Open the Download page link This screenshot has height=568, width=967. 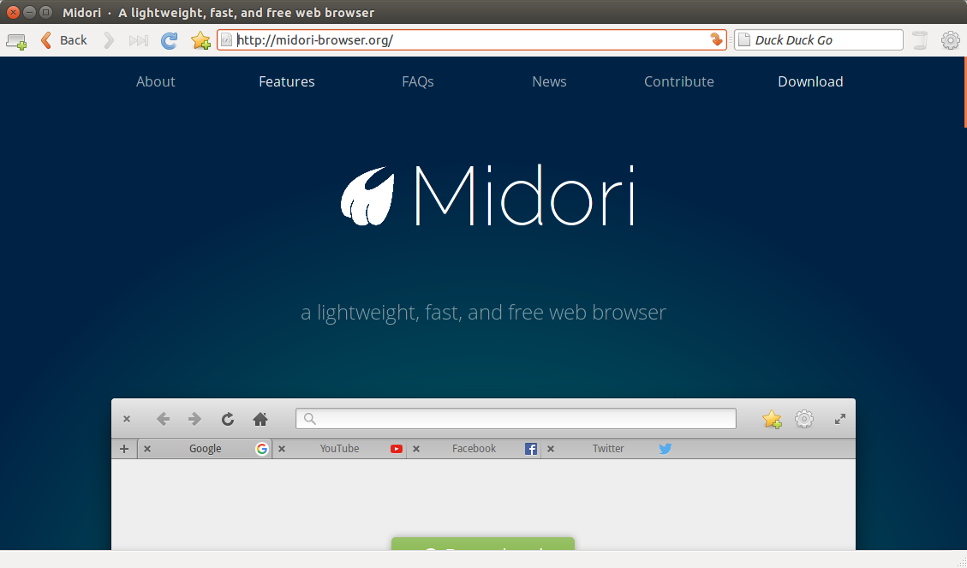coord(810,81)
